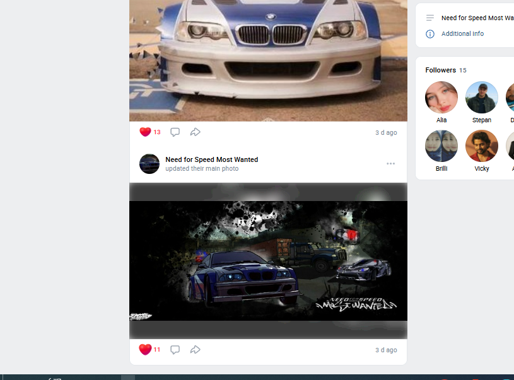Open Alla's follower avatar
This screenshot has width=514, height=380.
441,98
